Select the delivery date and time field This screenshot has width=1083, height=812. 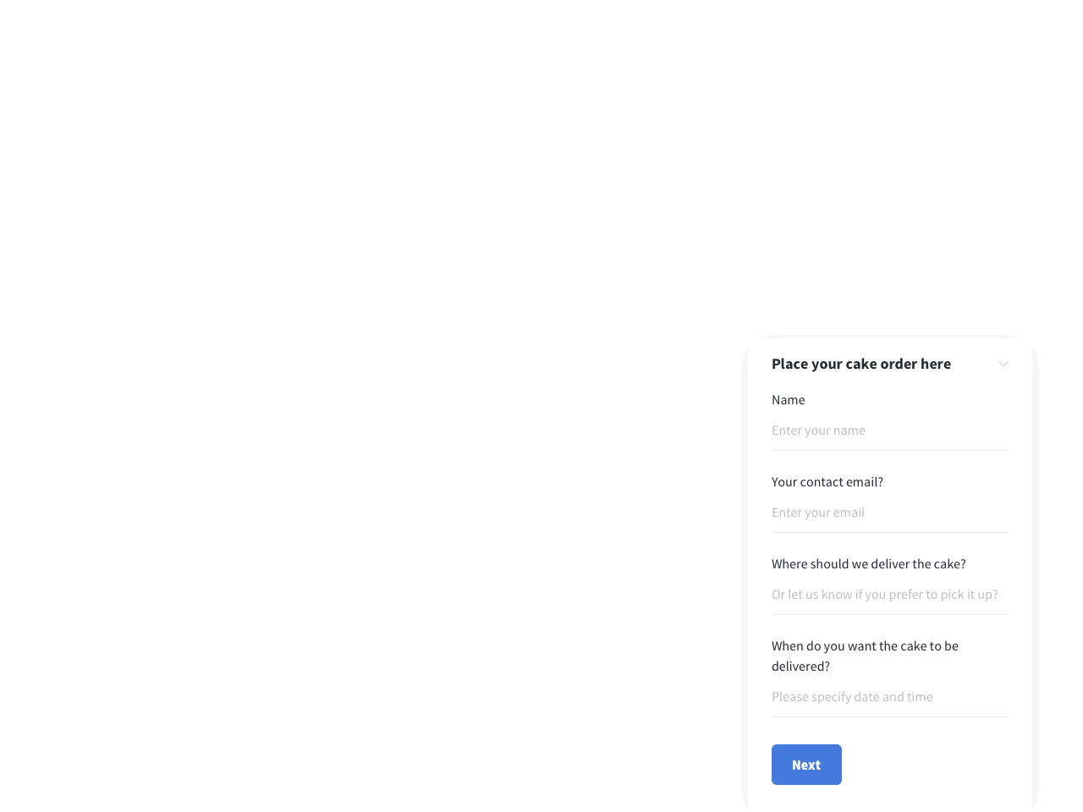[x=890, y=697]
